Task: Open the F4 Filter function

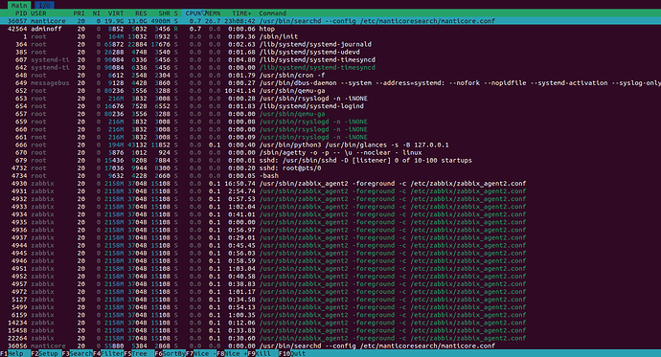Action: click(x=108, y=353)
